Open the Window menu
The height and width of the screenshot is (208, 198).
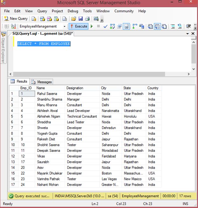(x=103, y=11)
